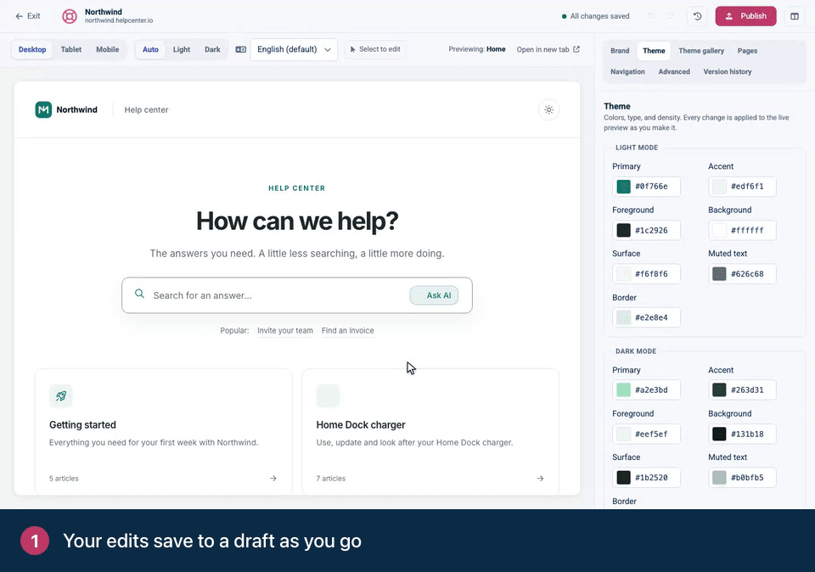Open the Theme gallery tab

[701, 51]
